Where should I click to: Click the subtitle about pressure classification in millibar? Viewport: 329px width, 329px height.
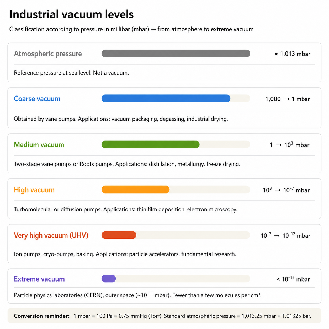click(131, 29)
